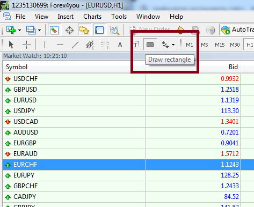
Task: Select the USDCHF row
Action: pos(128,79)
